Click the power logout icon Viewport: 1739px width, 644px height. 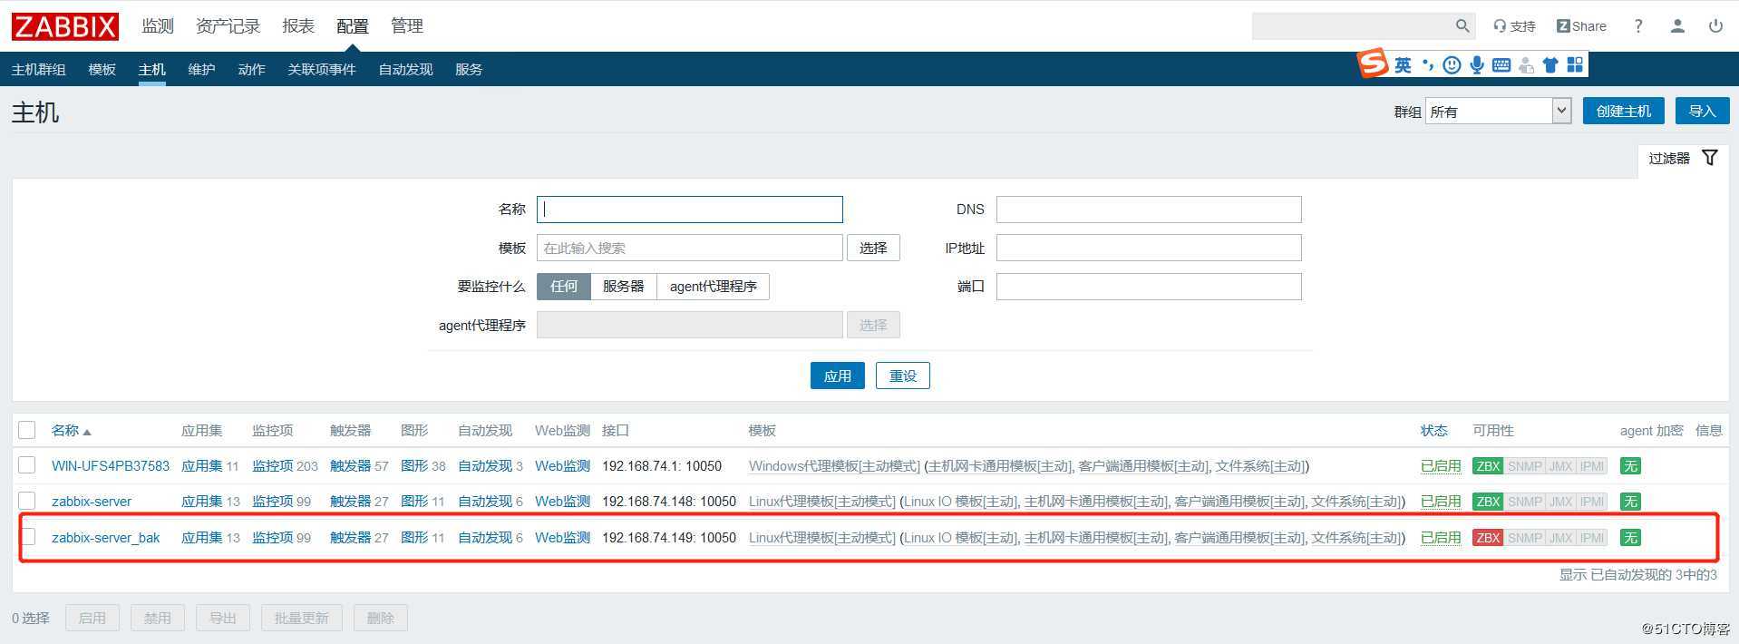[x=1715, y=26]
